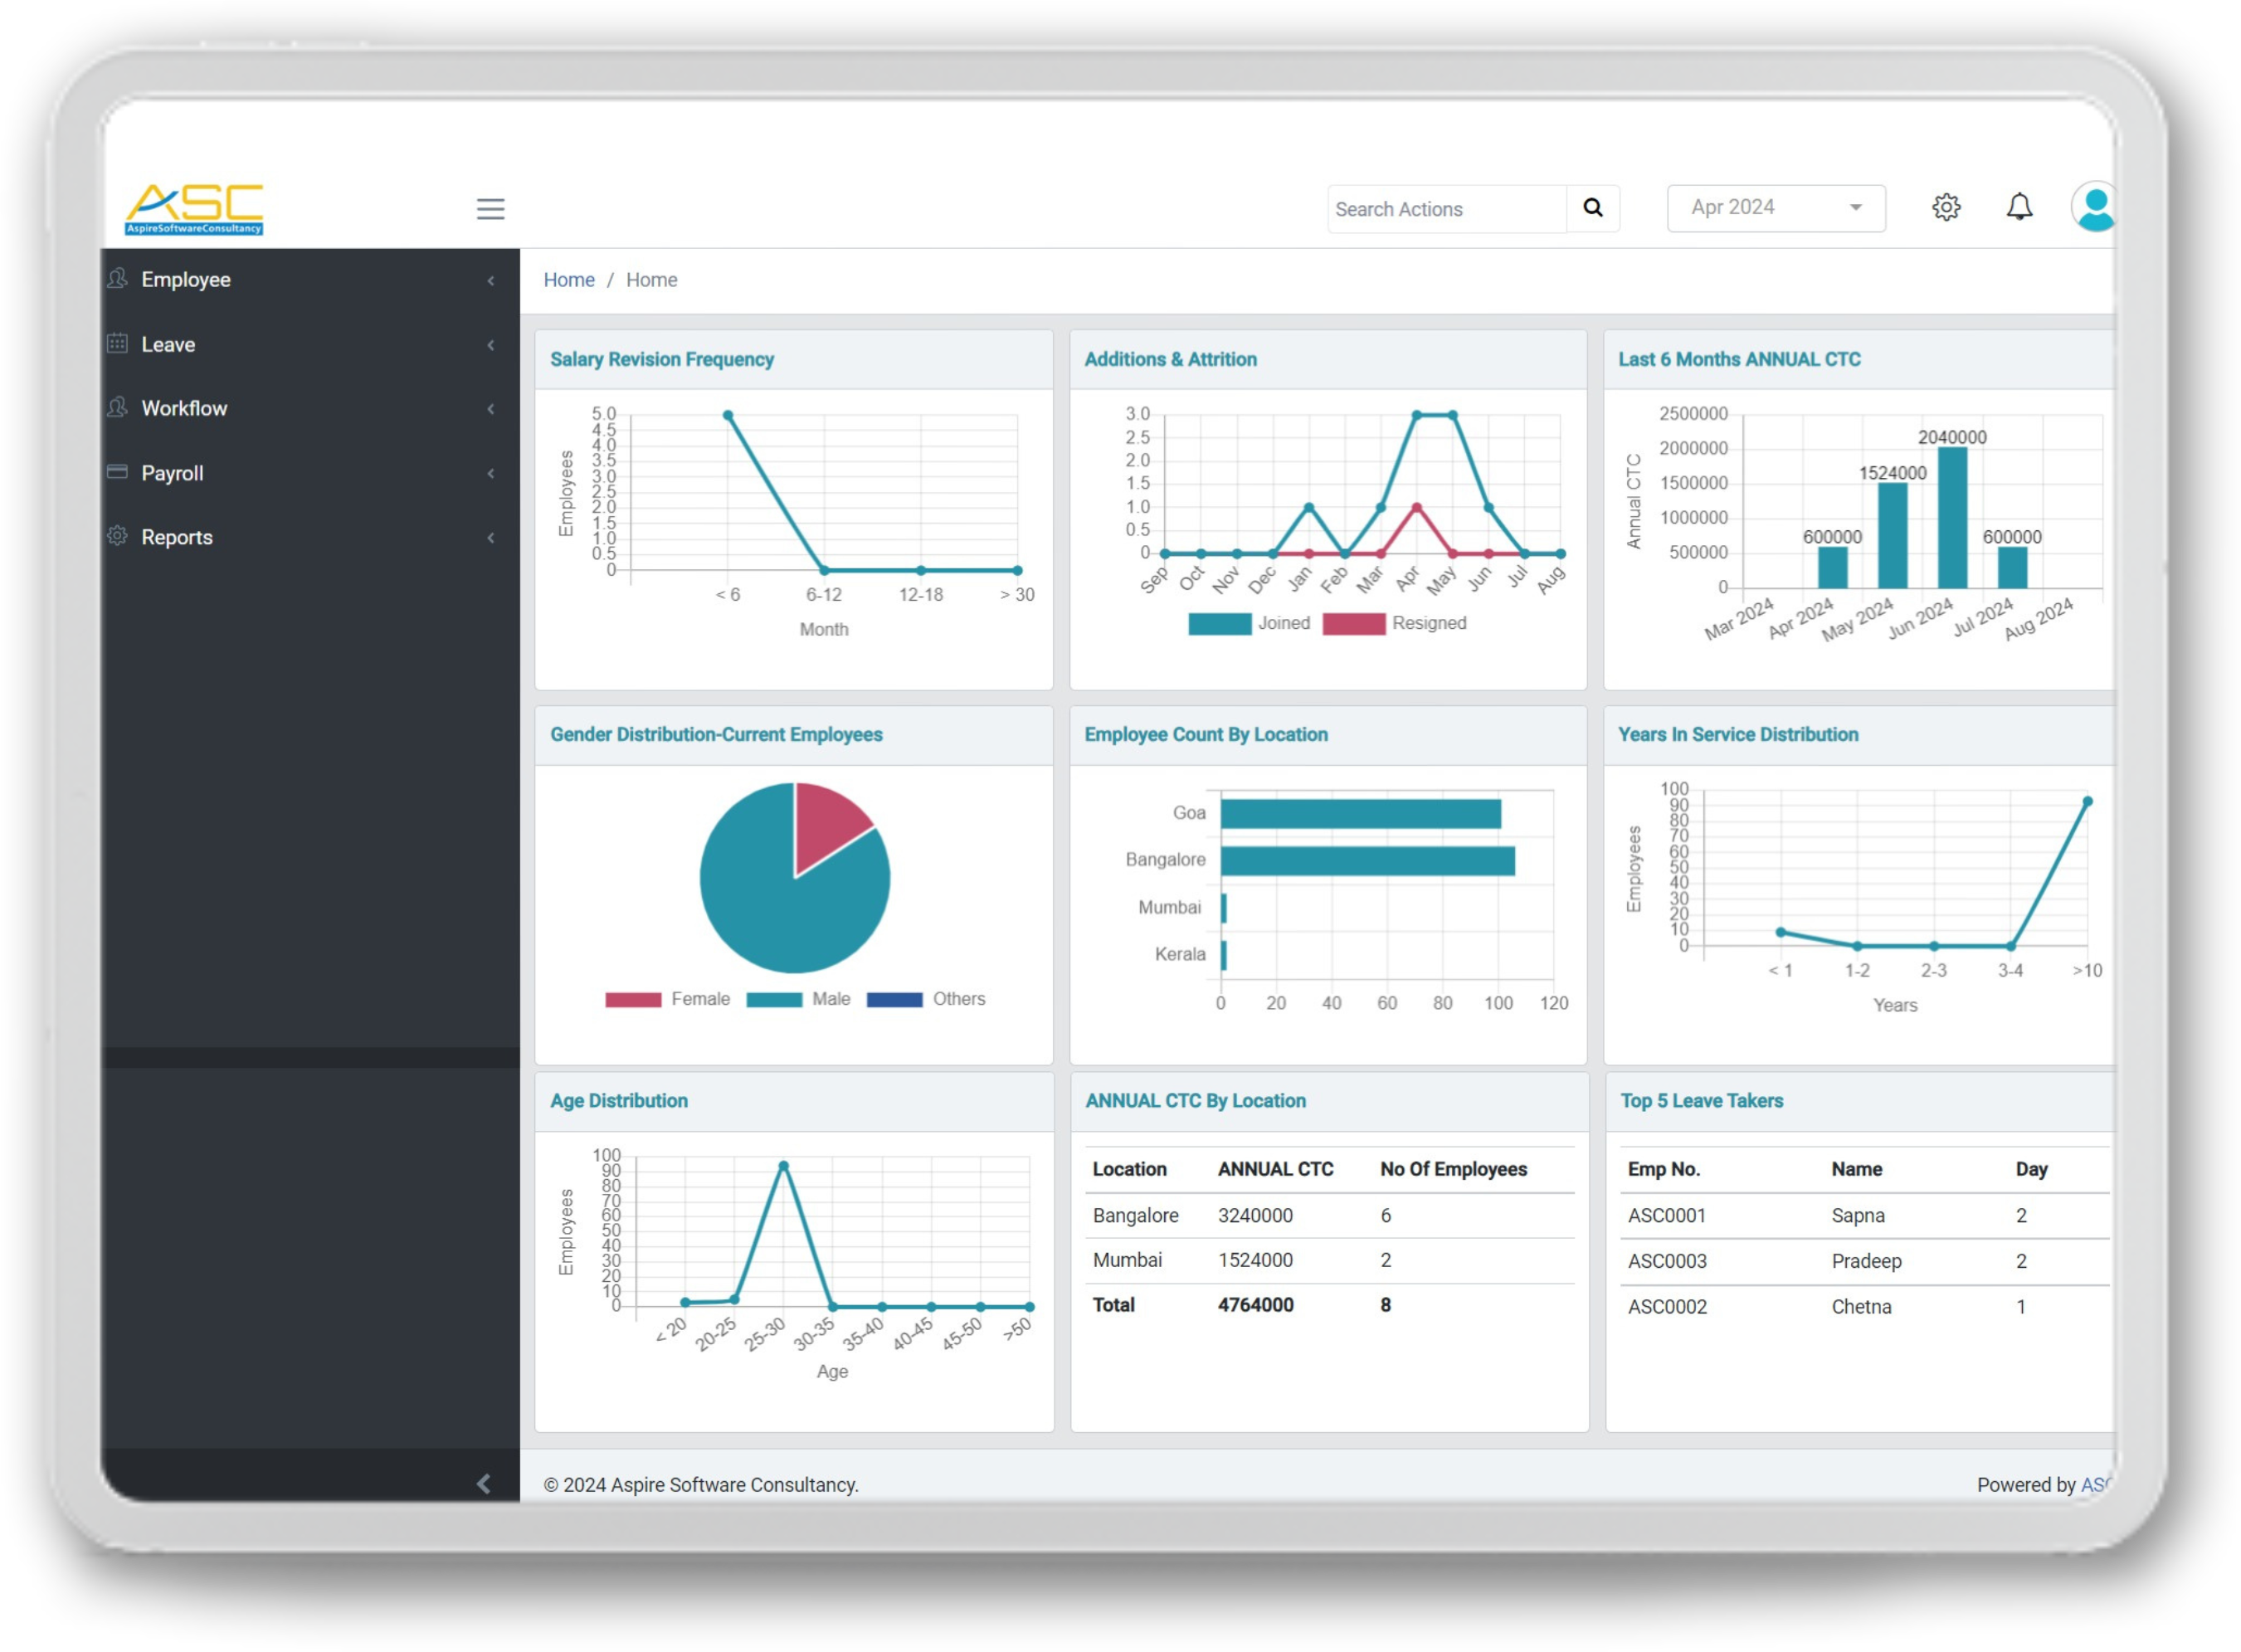The image size is (2241, 1652).
Task: Select the 4764000 total value
Action: click(x=1255, y=1305)
